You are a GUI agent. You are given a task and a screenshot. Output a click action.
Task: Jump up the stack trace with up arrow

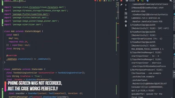(126, 5)
